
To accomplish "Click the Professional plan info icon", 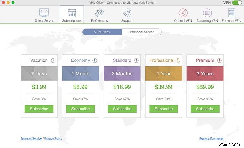I will point(178,60).
